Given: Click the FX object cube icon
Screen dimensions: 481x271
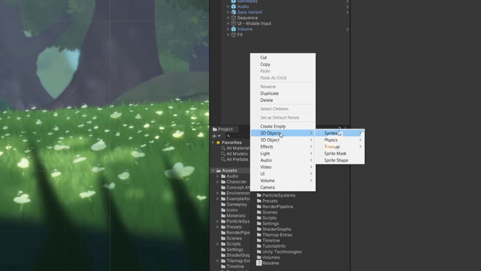Looking at the screenshot, I should 233,35.
